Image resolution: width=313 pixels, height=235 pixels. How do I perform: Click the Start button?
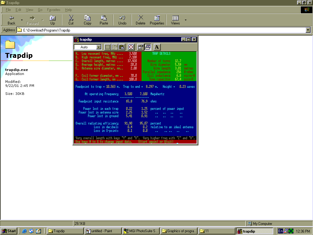point(9,231)
